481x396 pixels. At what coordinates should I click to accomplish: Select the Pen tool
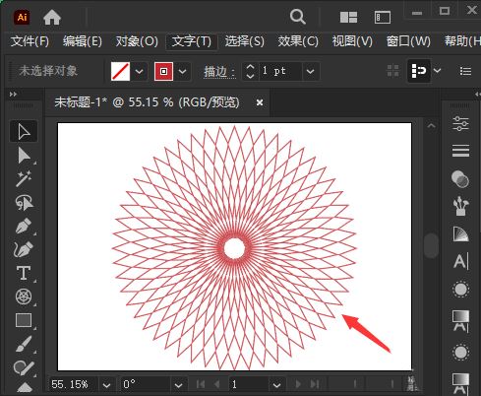(x=24, y=226)
